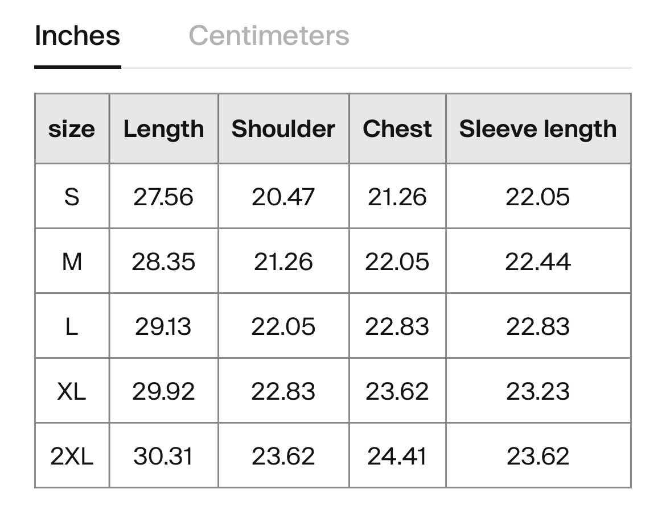
Task: Select the M size row label
Action: (72, 262)
